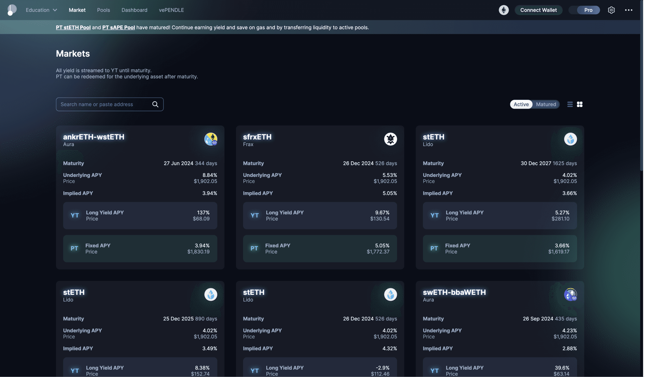This screenshot has width=645, height=377.
Task: Click the PT badge on sfrxETH card
Action: coord(255,249)
